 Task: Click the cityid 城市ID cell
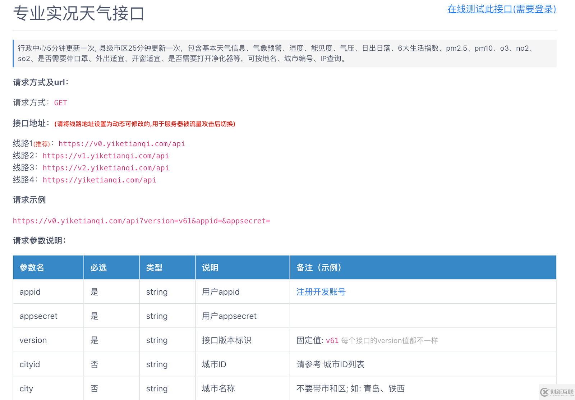tap(214, 364)
